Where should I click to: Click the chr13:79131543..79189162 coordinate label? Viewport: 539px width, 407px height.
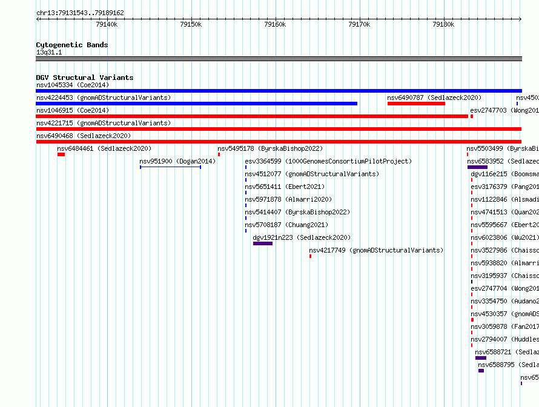click(80, 13)
